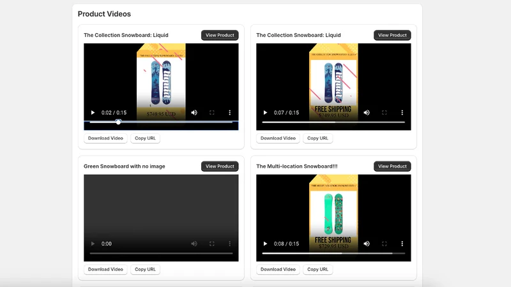Download Video for first Liquid snowboard
This screenshot has width=511, height=287.
pyautogui.click(x=105, y=138)
